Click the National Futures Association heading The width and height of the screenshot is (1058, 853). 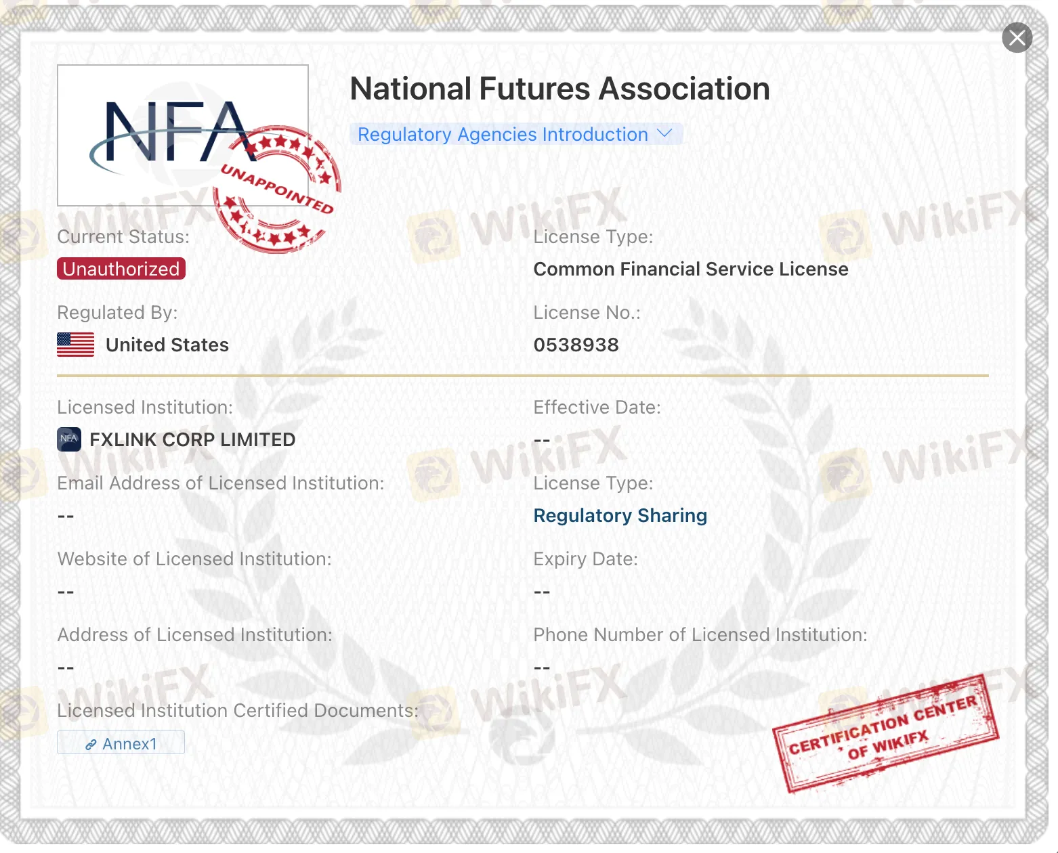(x=559, y=89)
